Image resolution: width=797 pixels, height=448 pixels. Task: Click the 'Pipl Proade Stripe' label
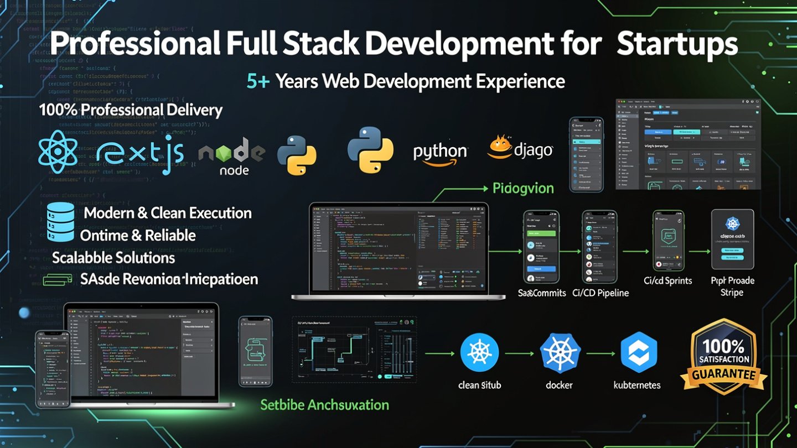point(732,286)
